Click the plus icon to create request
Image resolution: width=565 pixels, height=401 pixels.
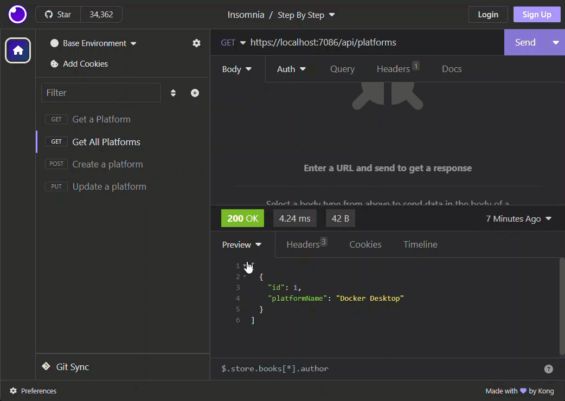(195, 93)
